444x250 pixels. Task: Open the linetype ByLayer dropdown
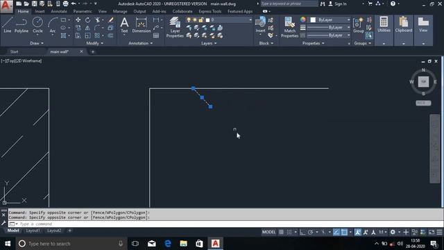(x=328, y=35)
